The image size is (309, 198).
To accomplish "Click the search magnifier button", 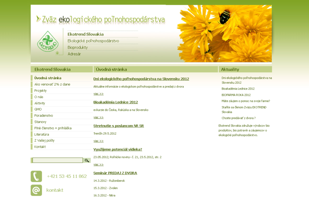I will [87, 161].
